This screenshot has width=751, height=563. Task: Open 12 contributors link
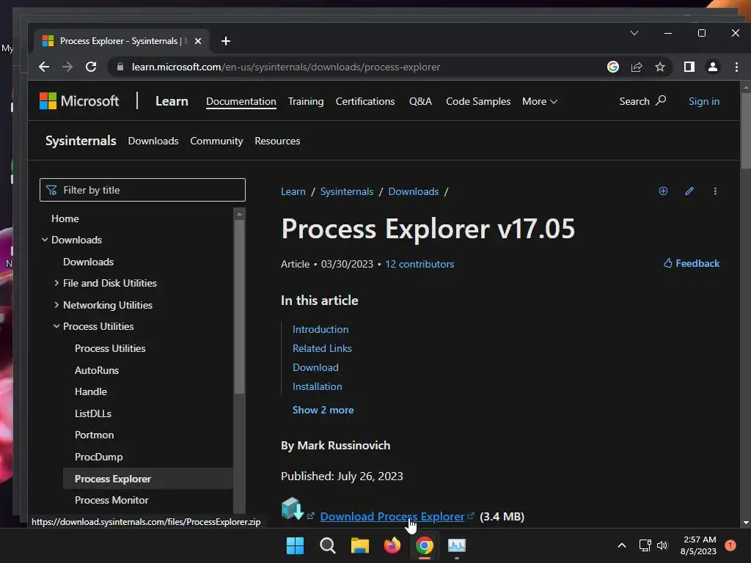pos(420,264)
